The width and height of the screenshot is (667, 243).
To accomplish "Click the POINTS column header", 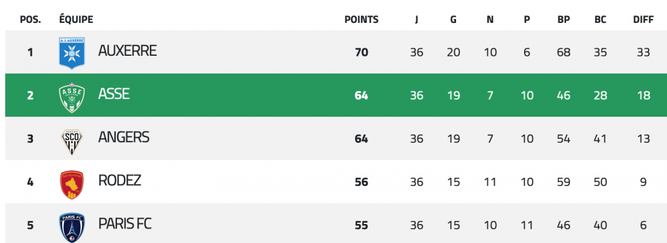I will pyautogui.click(x=361, y=20).
